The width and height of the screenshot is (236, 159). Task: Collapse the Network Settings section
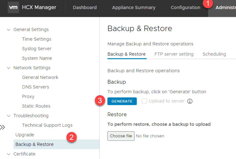coord(9,68)
